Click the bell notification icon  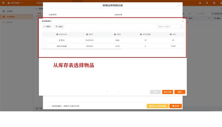coord(207,3)
